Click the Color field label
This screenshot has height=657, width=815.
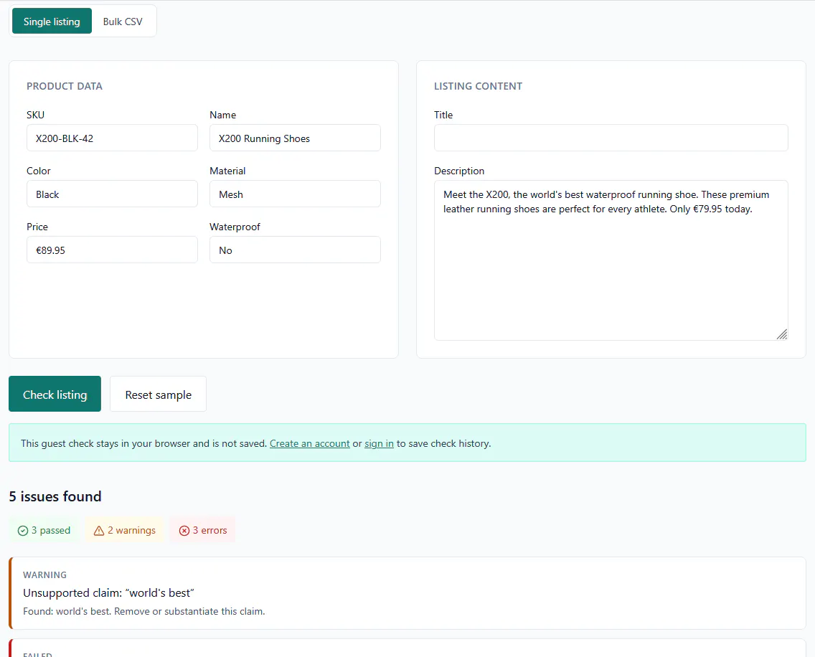[x=39, y=171]
